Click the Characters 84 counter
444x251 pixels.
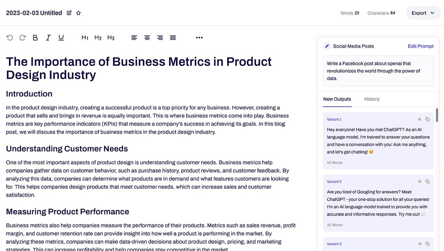tap(381, 13)
